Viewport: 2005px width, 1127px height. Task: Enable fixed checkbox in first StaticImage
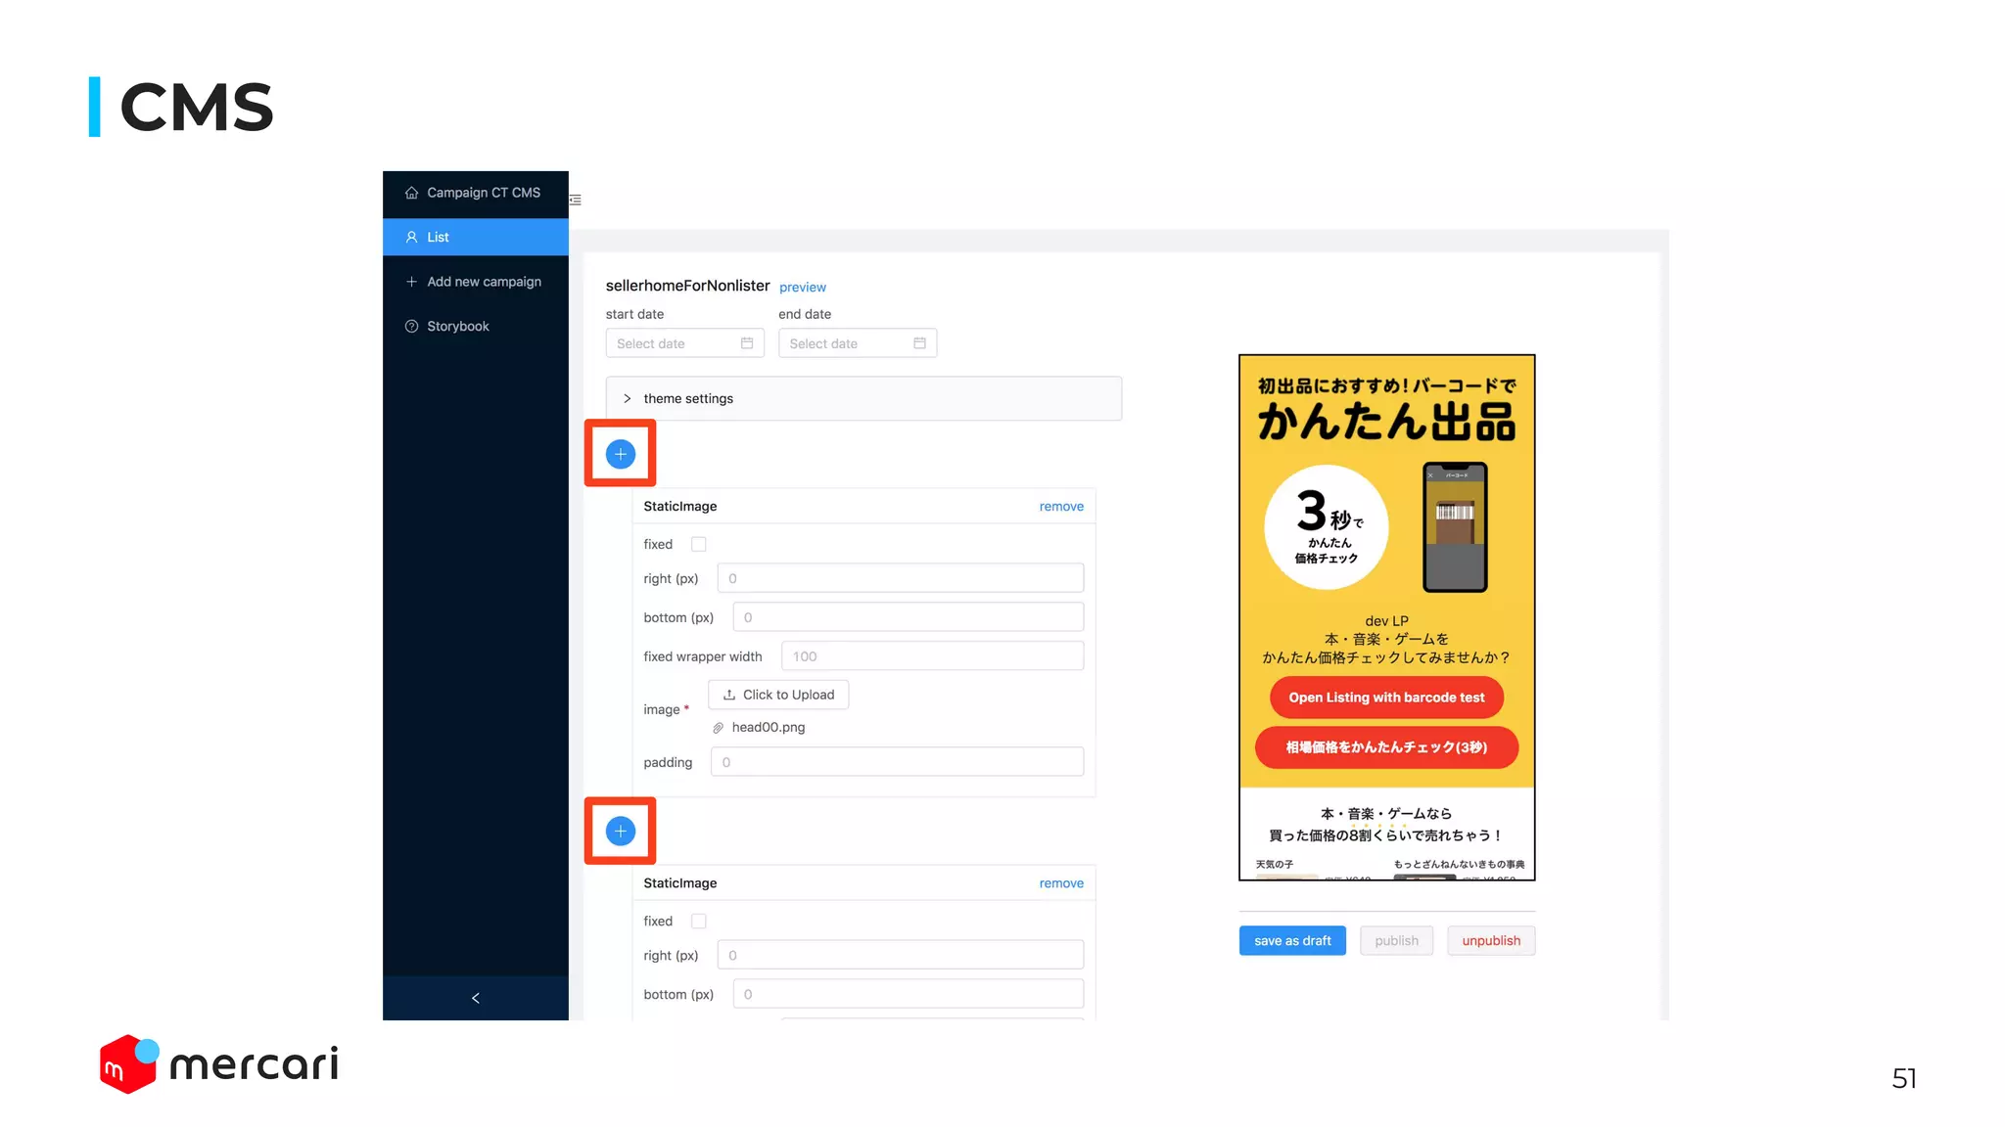point(699,544)
